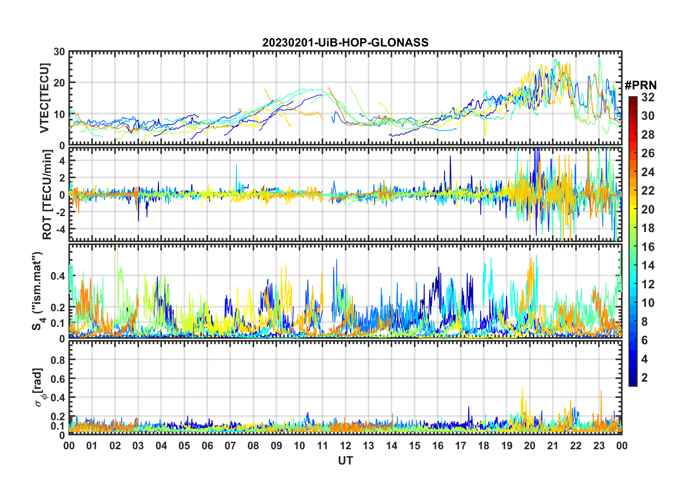691x483 pixels.
Task: Select the colorbar tick label 24
Action: [648, 172]
